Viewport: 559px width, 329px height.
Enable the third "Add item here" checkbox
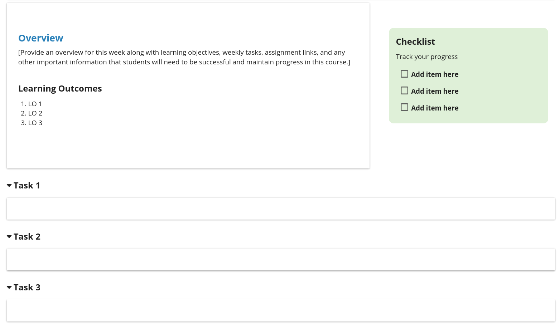coord(404,107)
